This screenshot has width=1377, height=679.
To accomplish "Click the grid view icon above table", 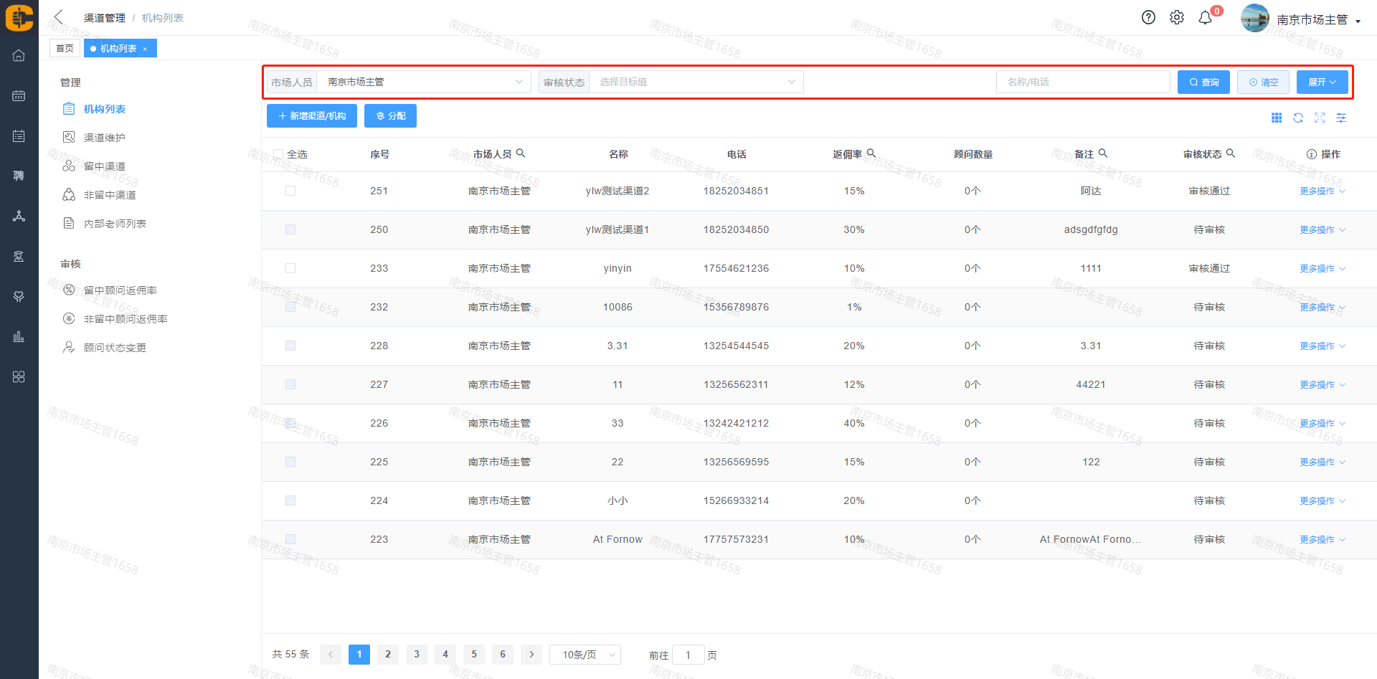I will (1277, 118).
